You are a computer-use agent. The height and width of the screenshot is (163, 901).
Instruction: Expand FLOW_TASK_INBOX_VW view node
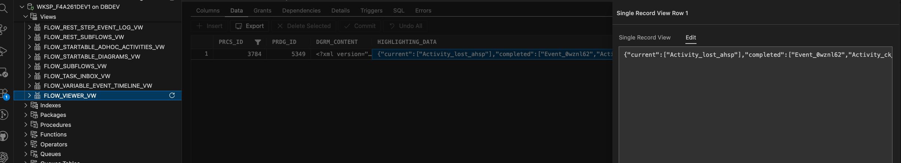point(29,76)
